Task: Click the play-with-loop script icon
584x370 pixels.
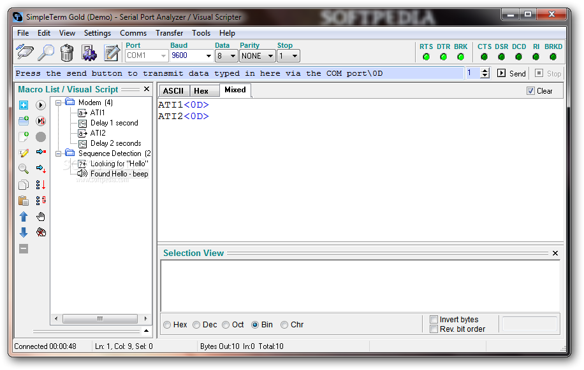Action: point(41,121)
